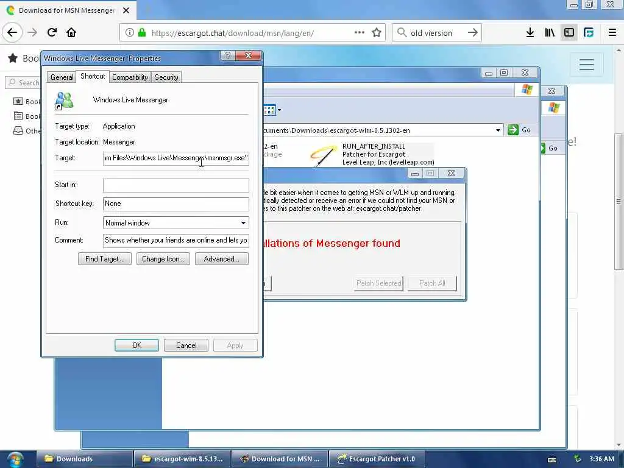The height and width of the screenshot is (468, 624).
Task: Select the Shortcut tab
Action: coord(93,76)
